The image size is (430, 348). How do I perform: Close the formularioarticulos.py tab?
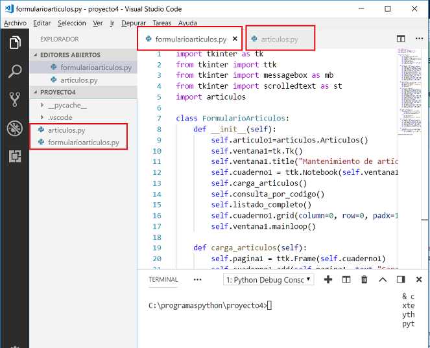tap(235, 39)
